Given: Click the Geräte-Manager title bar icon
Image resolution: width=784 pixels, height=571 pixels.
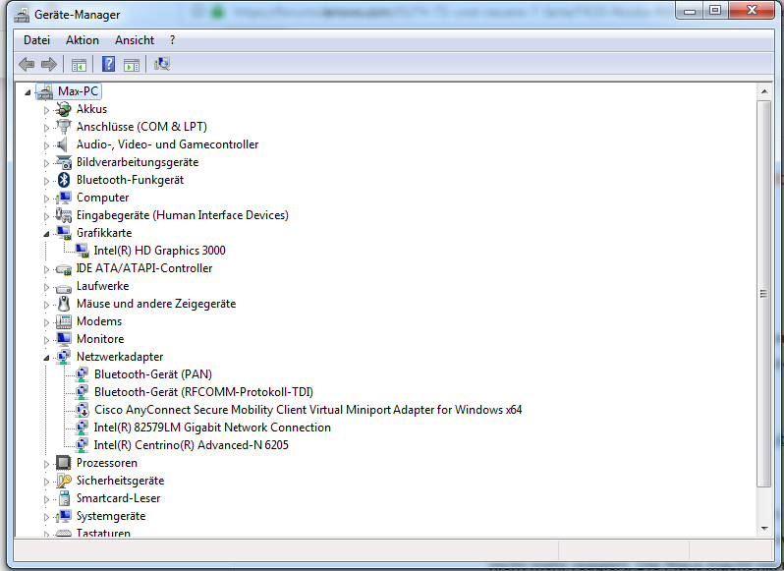Looking at the screenshot, I should [22, 15].
